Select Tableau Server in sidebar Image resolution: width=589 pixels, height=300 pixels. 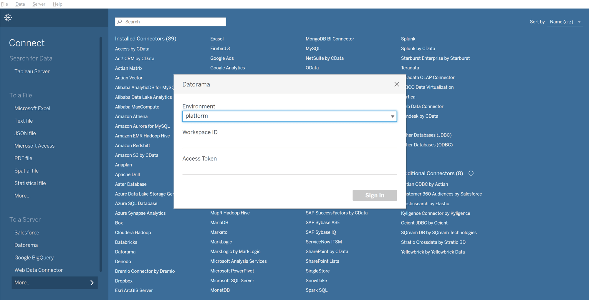coord(32,71)
